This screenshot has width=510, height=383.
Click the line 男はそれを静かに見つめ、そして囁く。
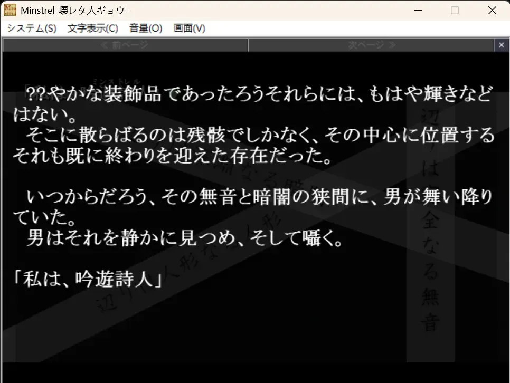pos(184,238)
